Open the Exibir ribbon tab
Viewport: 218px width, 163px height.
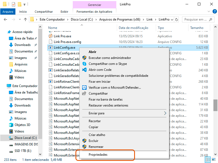(64, 12)
